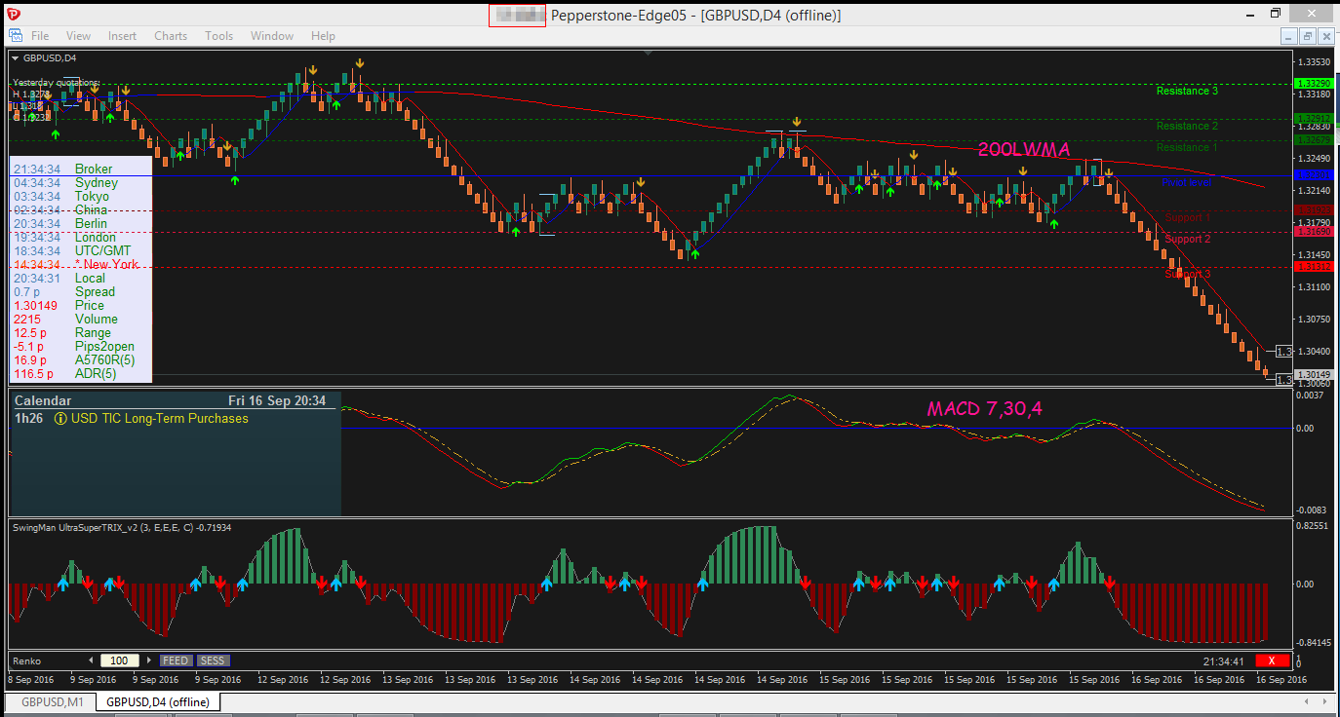
Task: Toggle the FEED button in Renko panel
Action: pyautogui.click(x=176, y=660)
